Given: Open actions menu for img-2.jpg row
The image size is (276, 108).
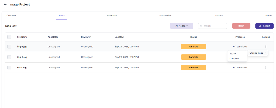Looking at the screenshot, I should tap(266, 57).
